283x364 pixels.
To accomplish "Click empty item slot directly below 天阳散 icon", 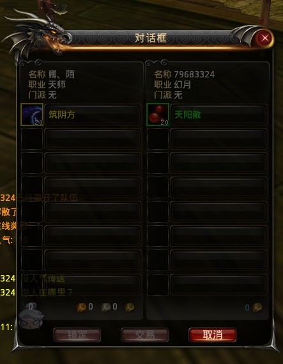I will point(158,139).
